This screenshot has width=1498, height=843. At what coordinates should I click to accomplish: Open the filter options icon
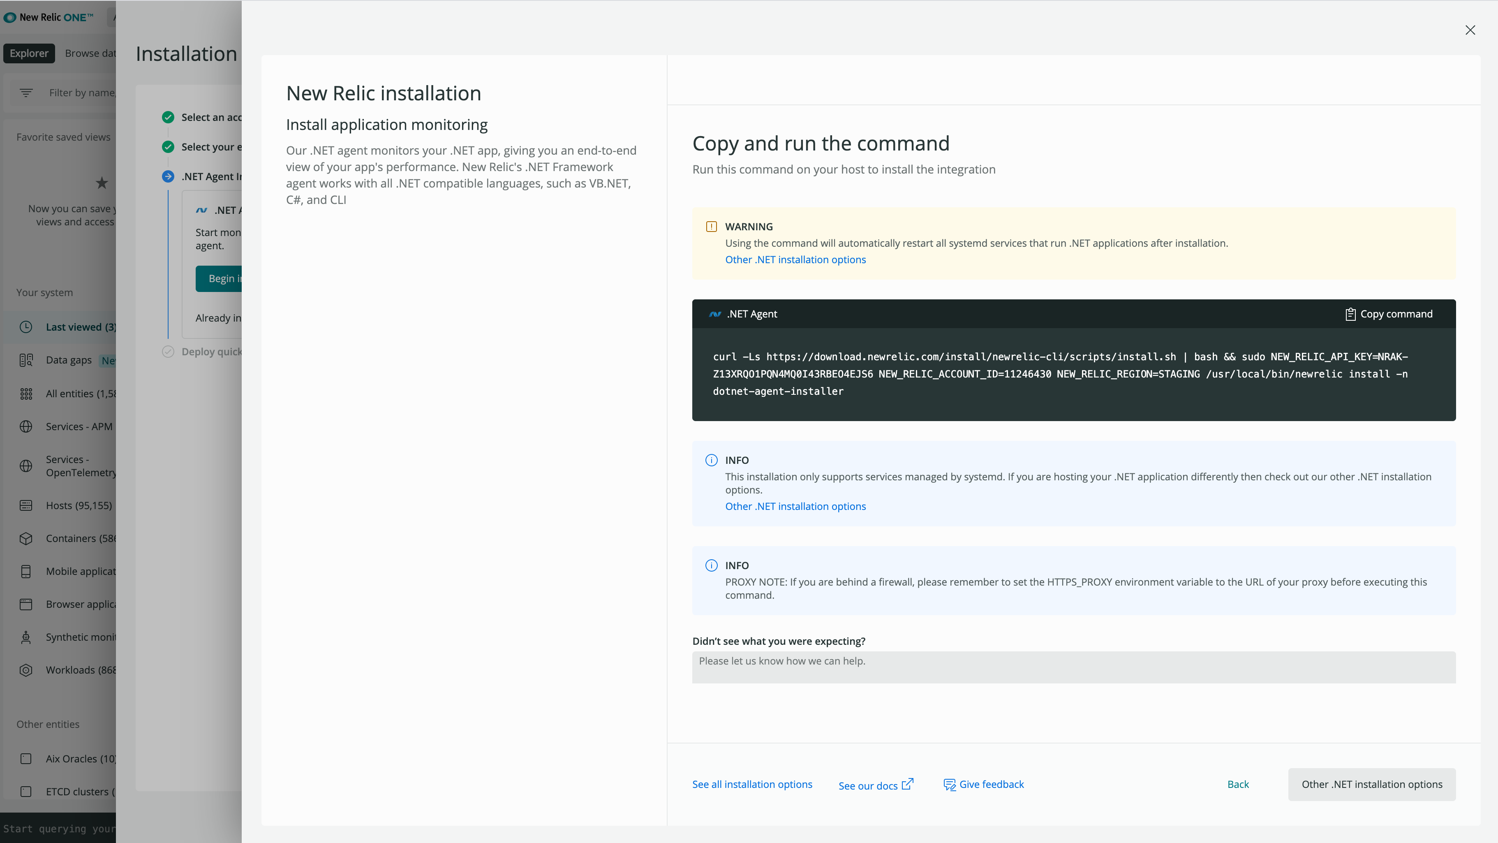point(26,93)
